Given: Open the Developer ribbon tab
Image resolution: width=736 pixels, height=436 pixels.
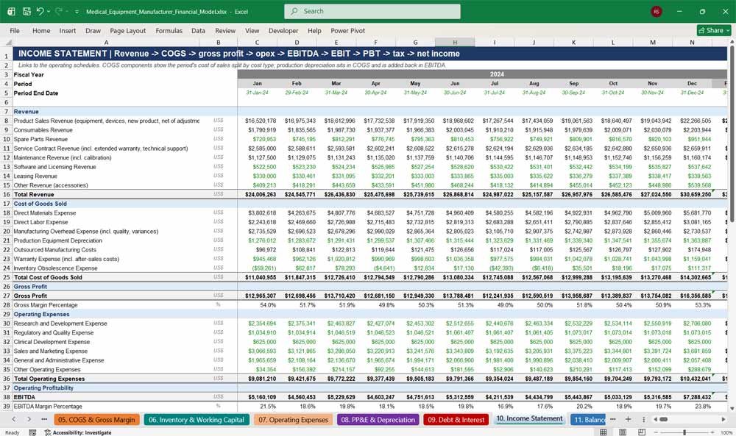Looking at the screenshot, I should pyautogui.click(x=283, y=30).
